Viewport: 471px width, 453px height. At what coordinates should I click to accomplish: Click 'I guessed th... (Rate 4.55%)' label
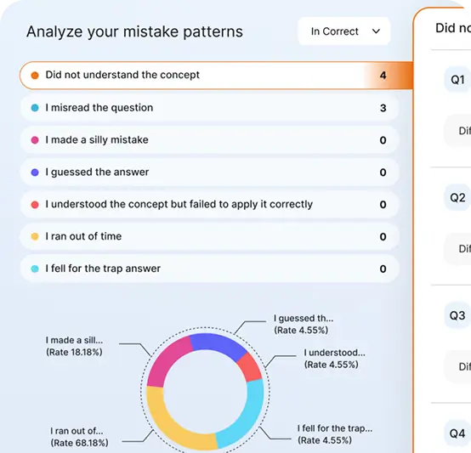(x=304, y=324)
